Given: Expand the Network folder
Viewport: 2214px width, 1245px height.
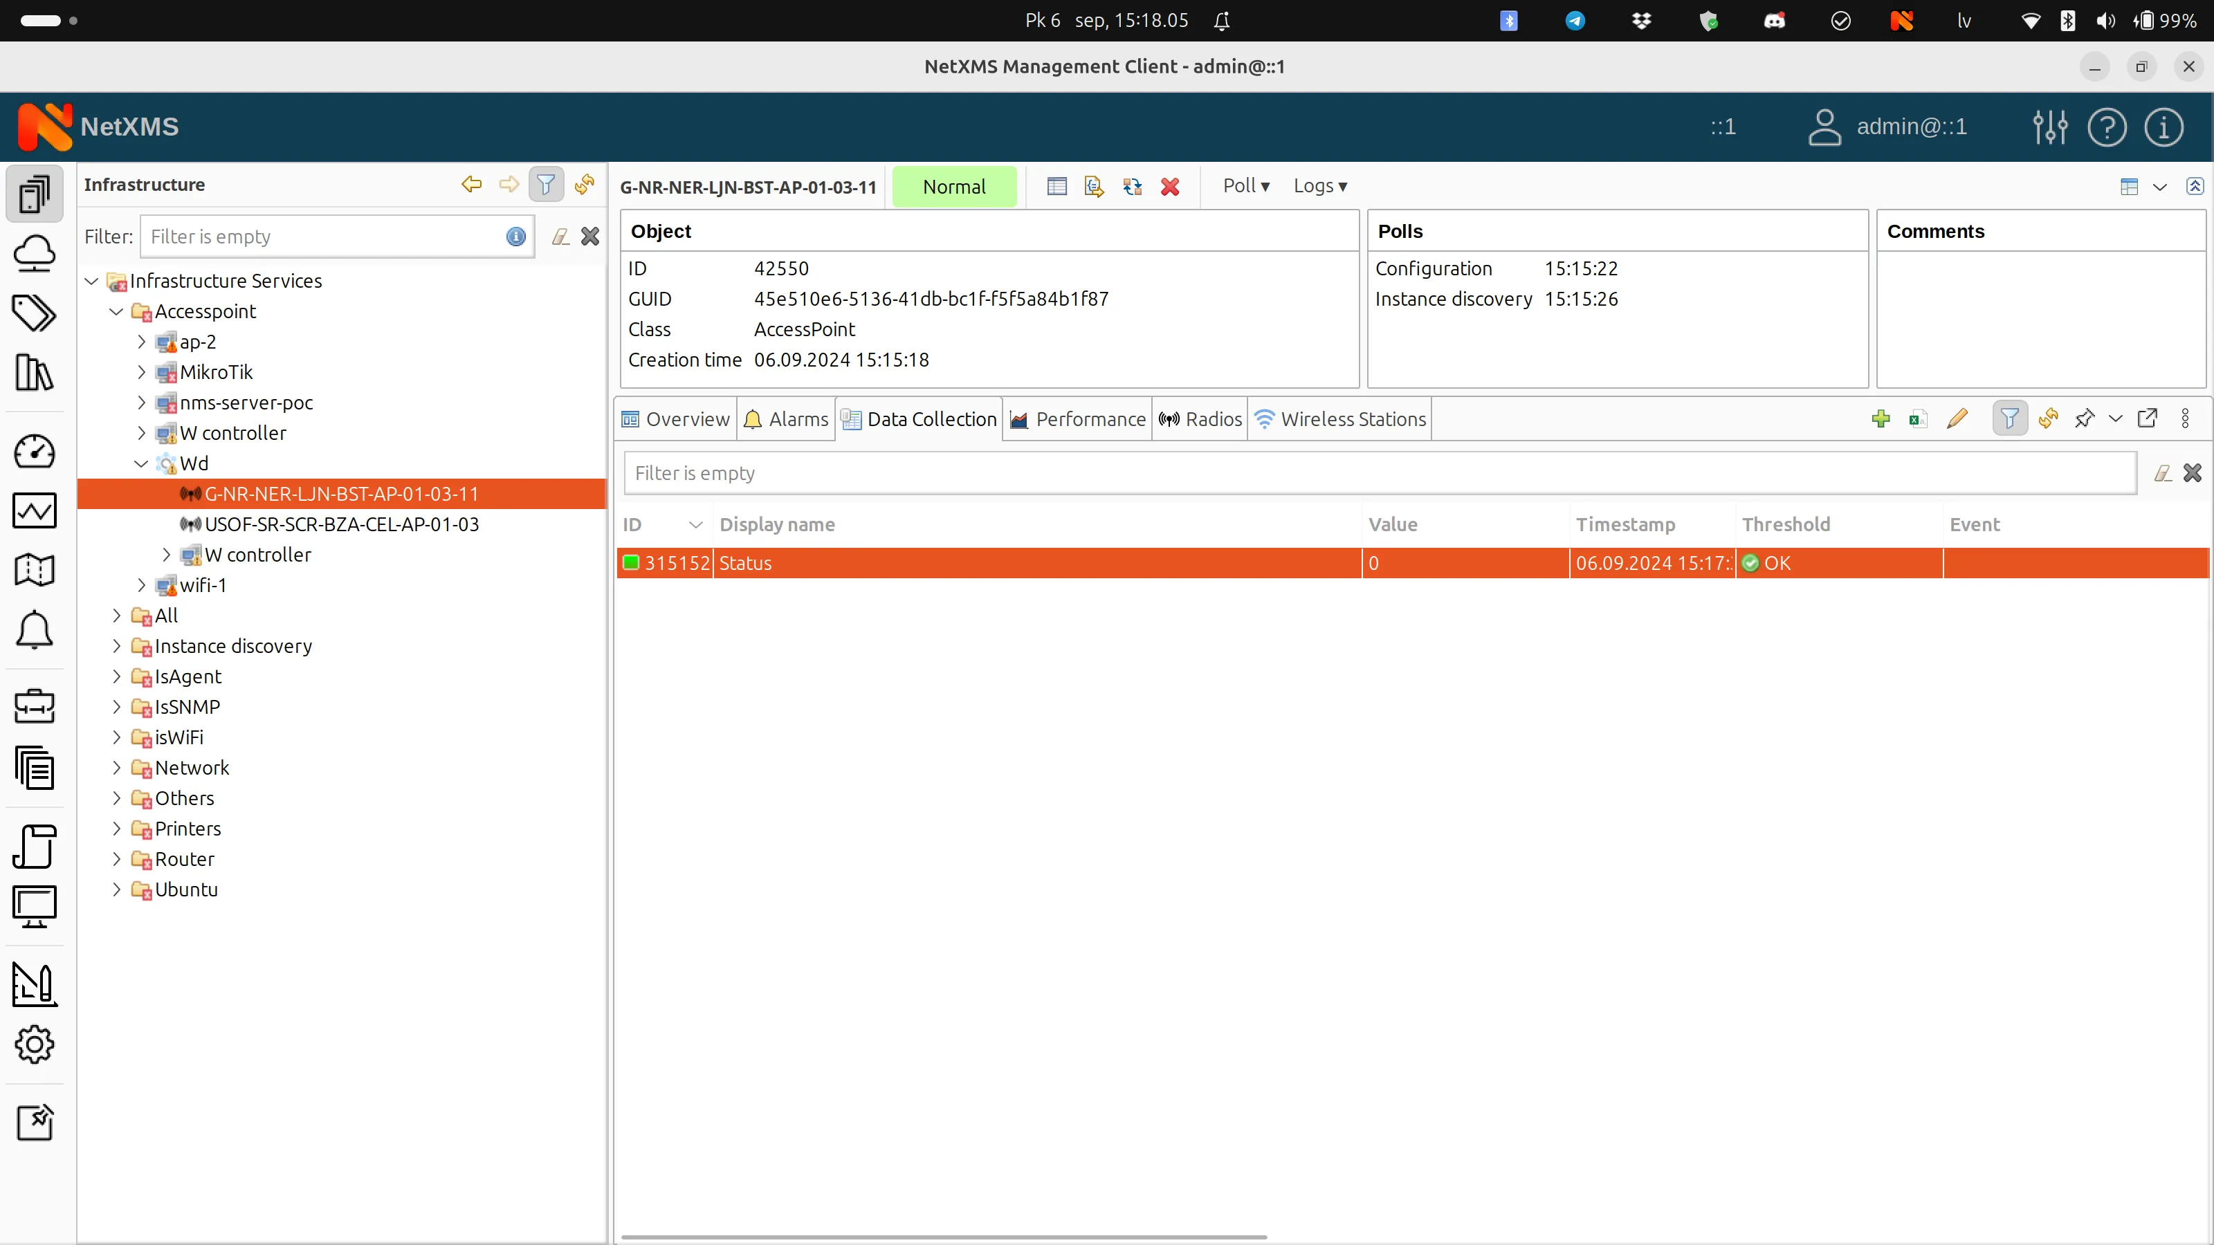Looking at the screenshot, I should (116, 767).
